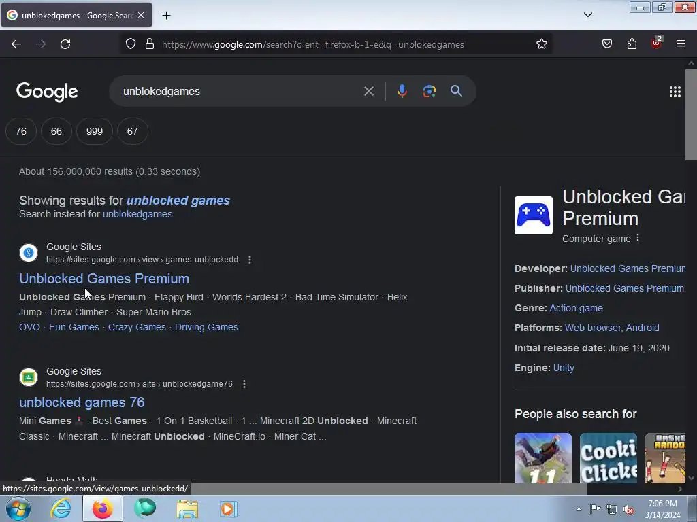Viewport: 697px width, 522px height.
Task: Select the unblokedgames Google Search tab
Action: (x=76, y=16)
